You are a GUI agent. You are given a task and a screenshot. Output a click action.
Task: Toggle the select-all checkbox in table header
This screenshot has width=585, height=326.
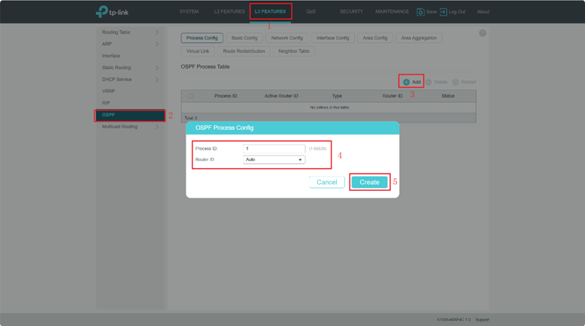[190, 96]
